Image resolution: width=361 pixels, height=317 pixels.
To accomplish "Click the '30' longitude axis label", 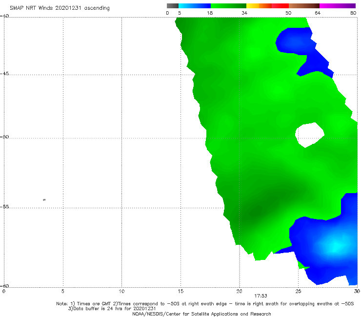I will click(x=357, y=291).
